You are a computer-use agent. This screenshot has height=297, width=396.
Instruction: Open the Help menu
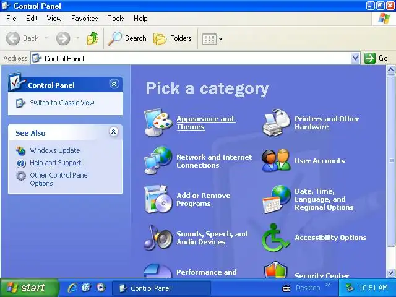(x=140, y=19)
